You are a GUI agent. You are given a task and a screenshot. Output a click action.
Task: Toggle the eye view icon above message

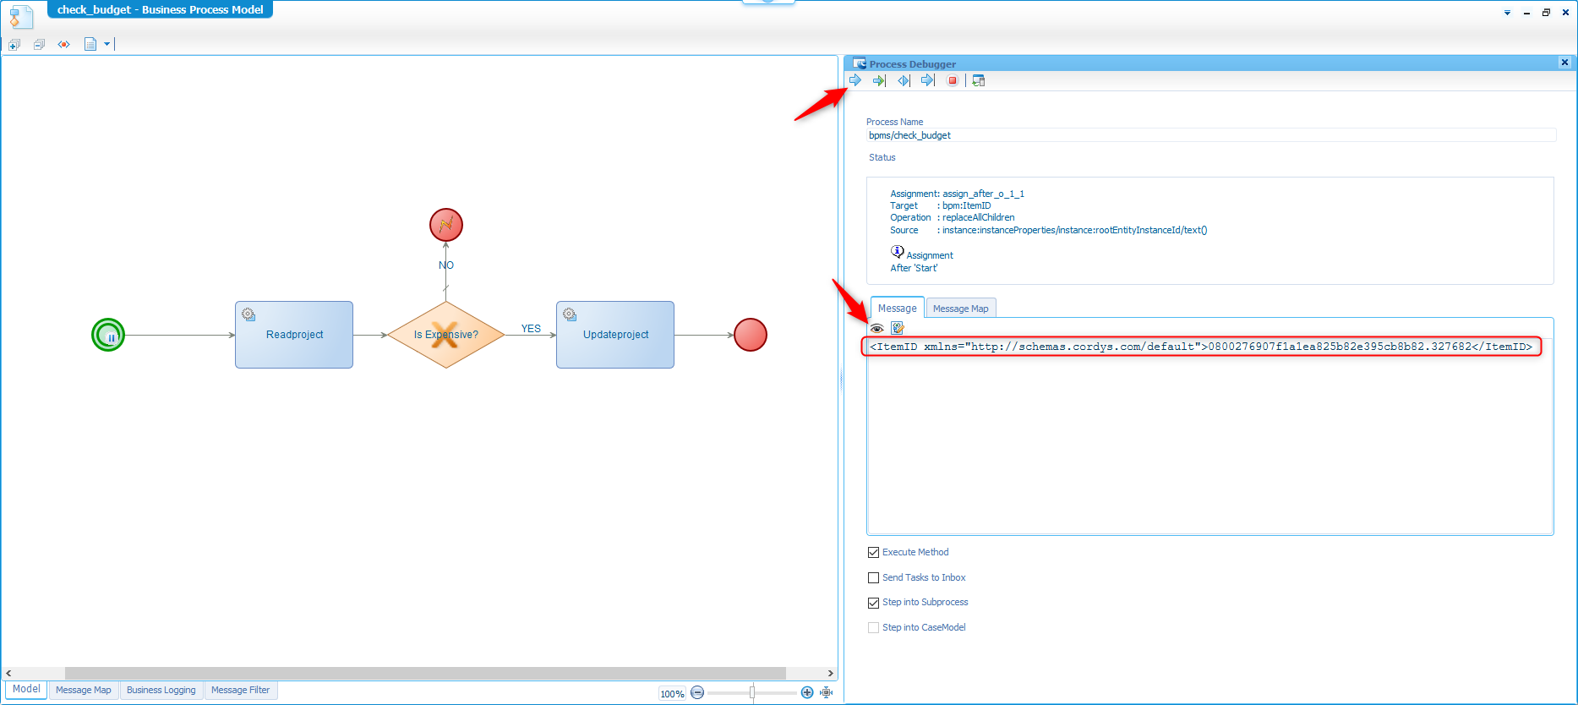[x=876, y=329]
